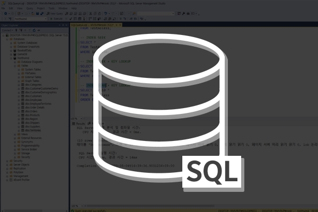Click the database icon beside GameDB
Screen dimensions: 318x212
click(x=15, y=55)
